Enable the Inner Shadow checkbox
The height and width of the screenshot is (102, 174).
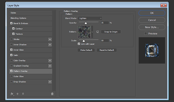pyautogui.click(x=11, y=45)
